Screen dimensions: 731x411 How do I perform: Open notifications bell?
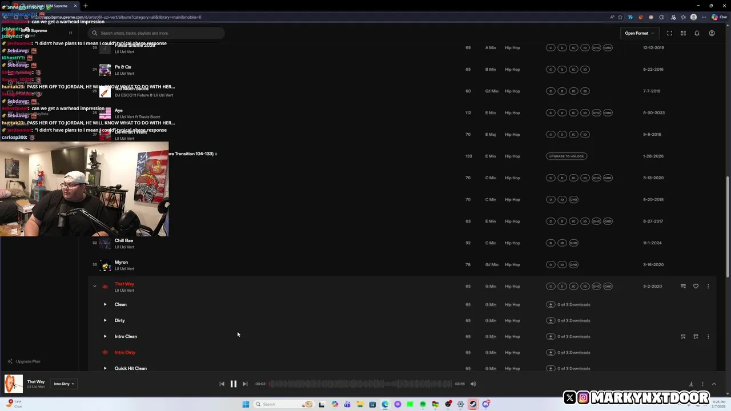click(697, 33)
